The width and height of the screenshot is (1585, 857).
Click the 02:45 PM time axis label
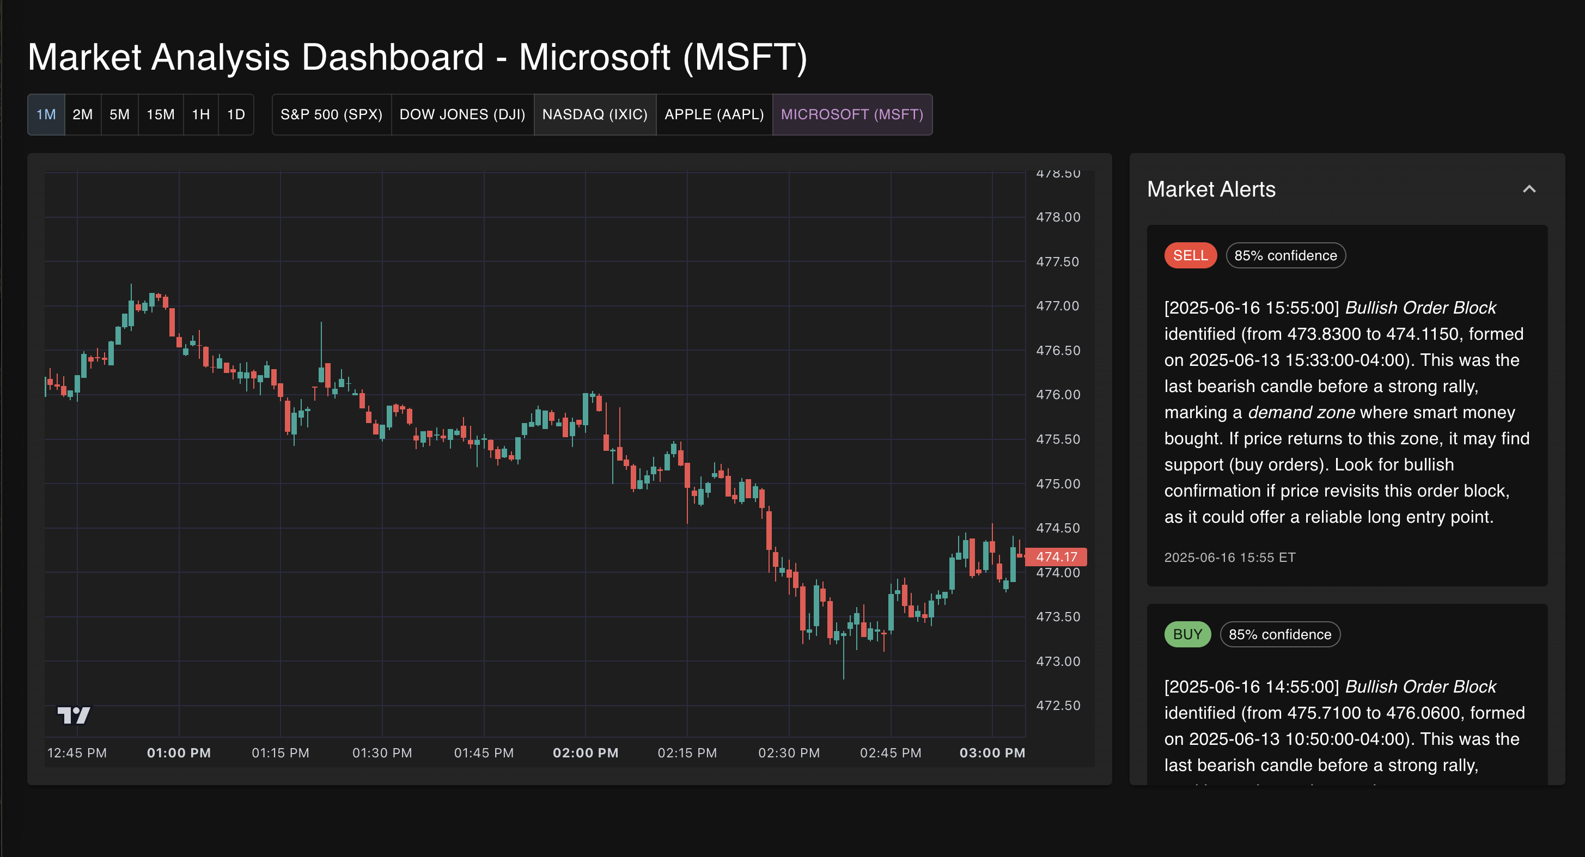[x=891, y=752]
